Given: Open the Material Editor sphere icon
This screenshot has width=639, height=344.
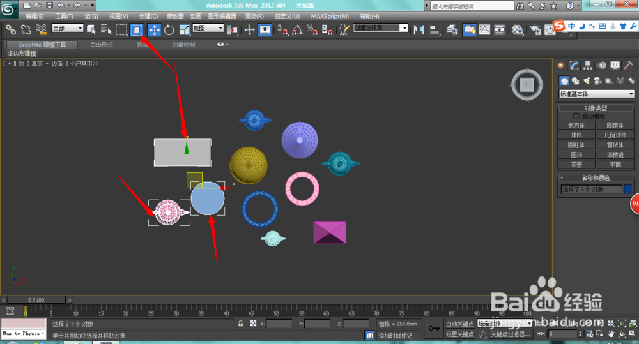Looking at the screenshot, I should (517, 30).
